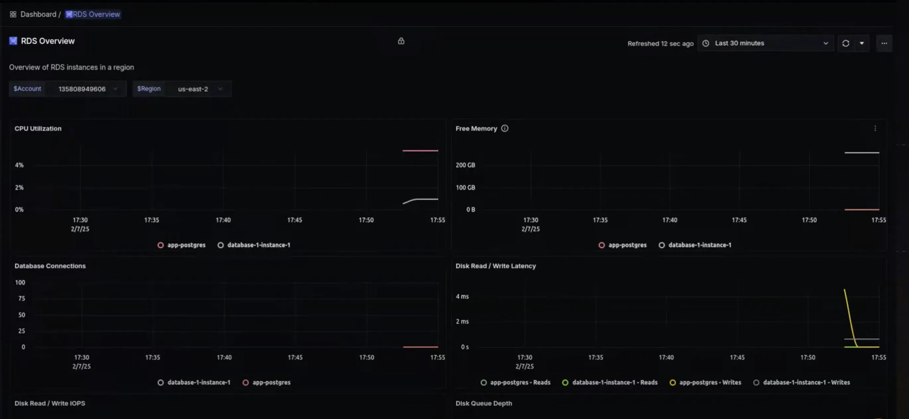Click the Disk Read / Write Latency title

(495, 266)
